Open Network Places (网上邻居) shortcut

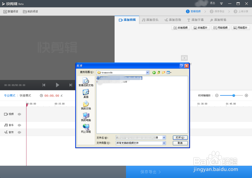pos(86,129)
